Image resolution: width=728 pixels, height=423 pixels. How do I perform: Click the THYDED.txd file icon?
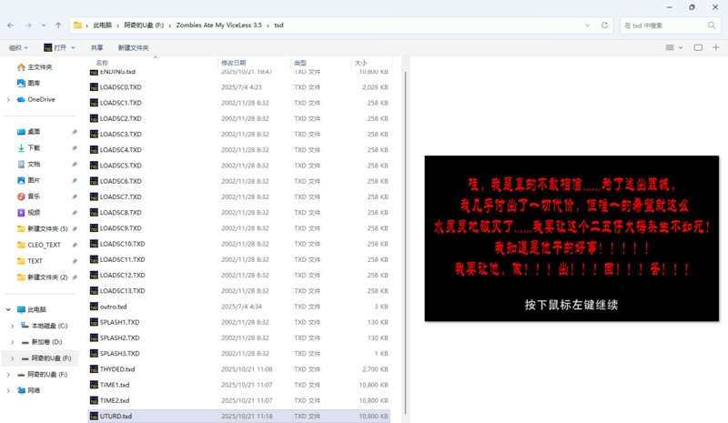[94, 369]
